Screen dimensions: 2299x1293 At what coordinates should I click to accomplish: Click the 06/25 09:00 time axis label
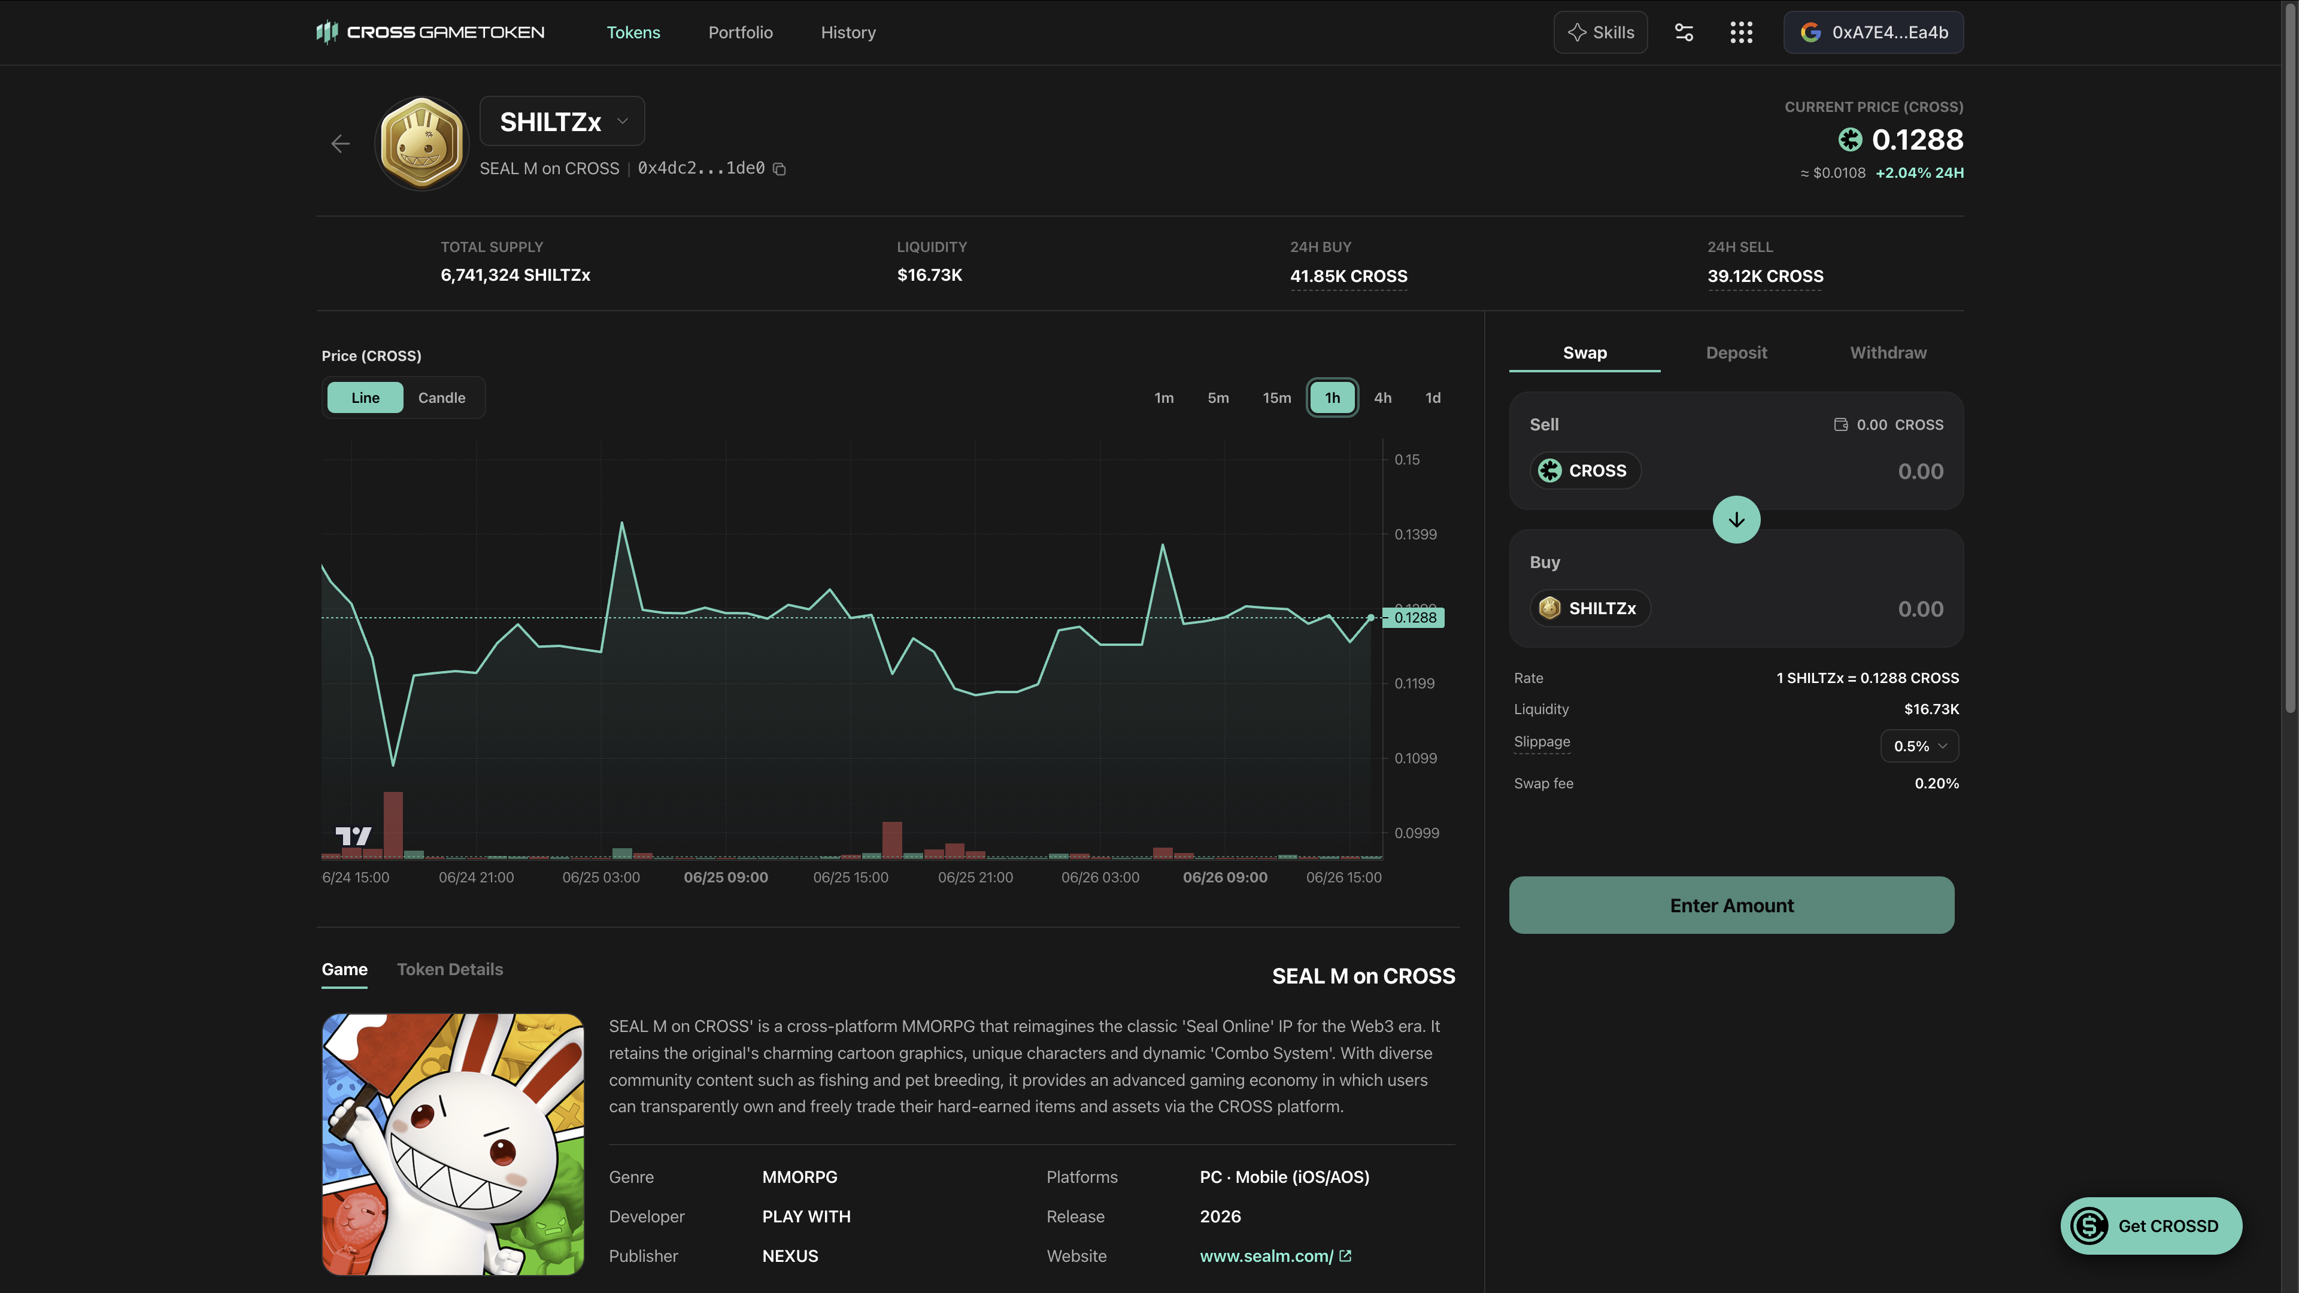coord(726,877)
